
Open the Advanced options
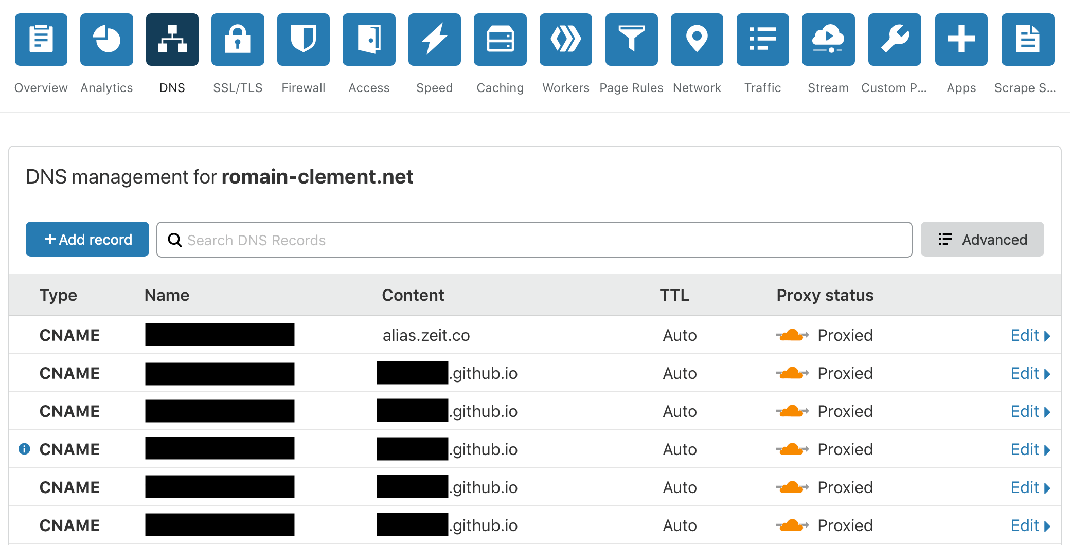(x=982, y=239)
